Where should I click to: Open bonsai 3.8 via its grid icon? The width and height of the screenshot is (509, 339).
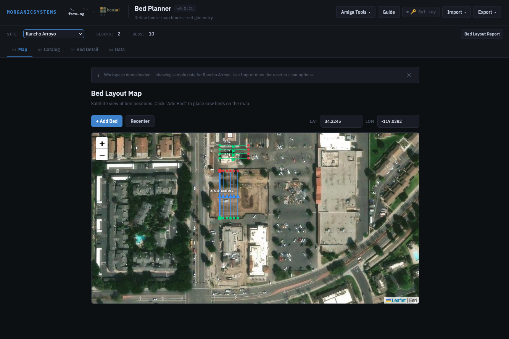102,9
